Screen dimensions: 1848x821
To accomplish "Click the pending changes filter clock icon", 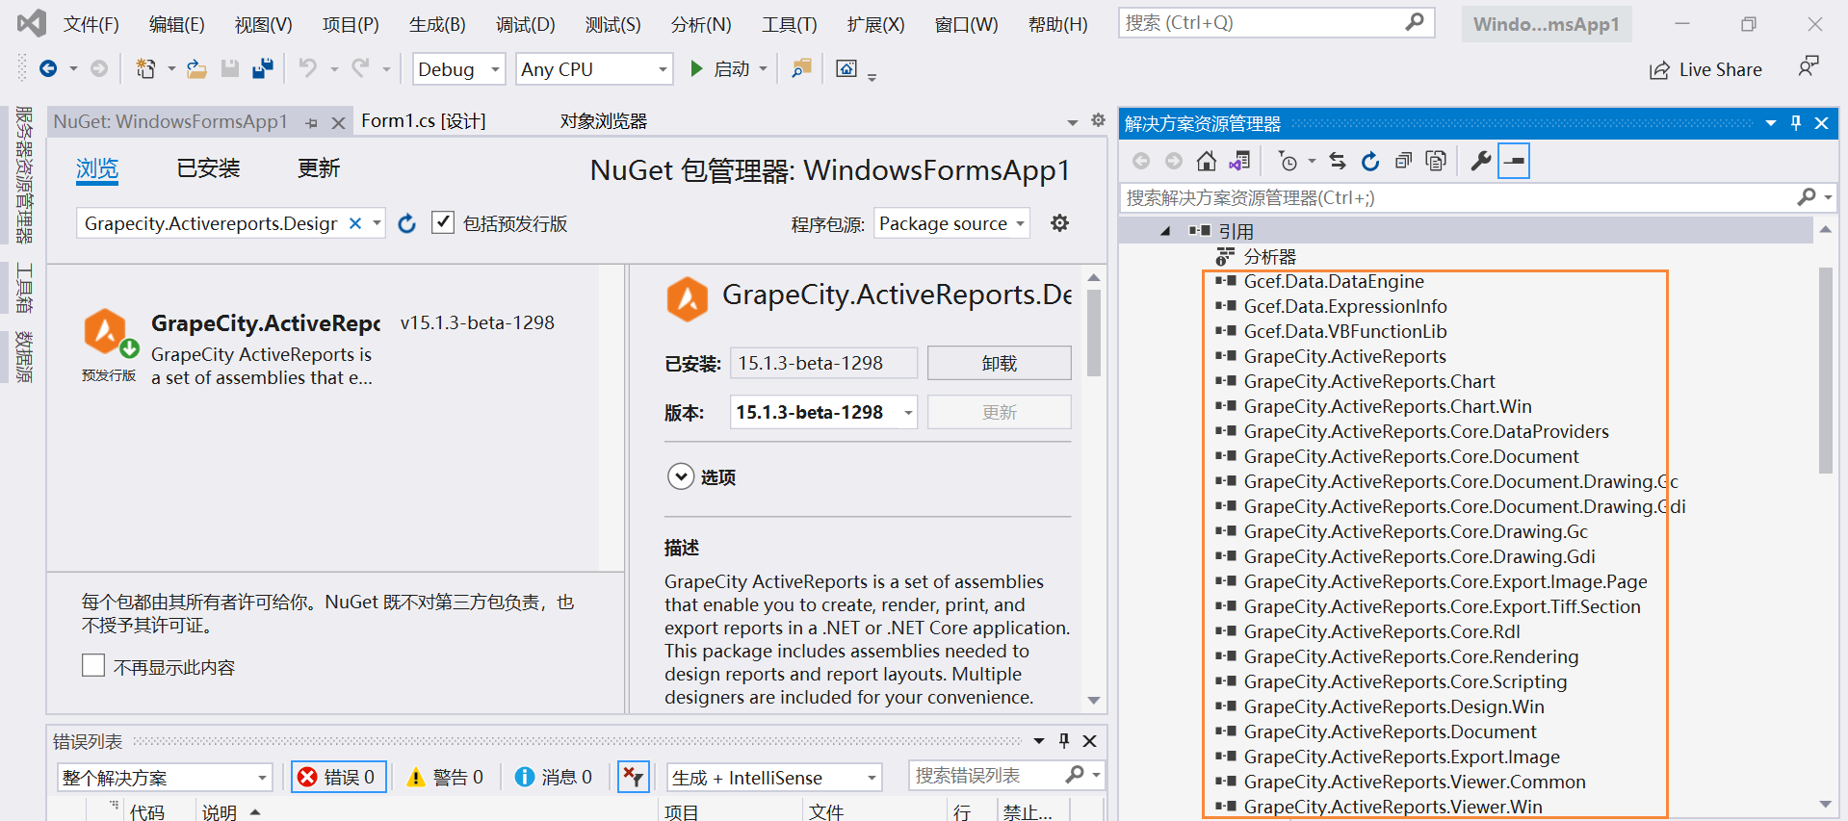I will point(1288,161).
